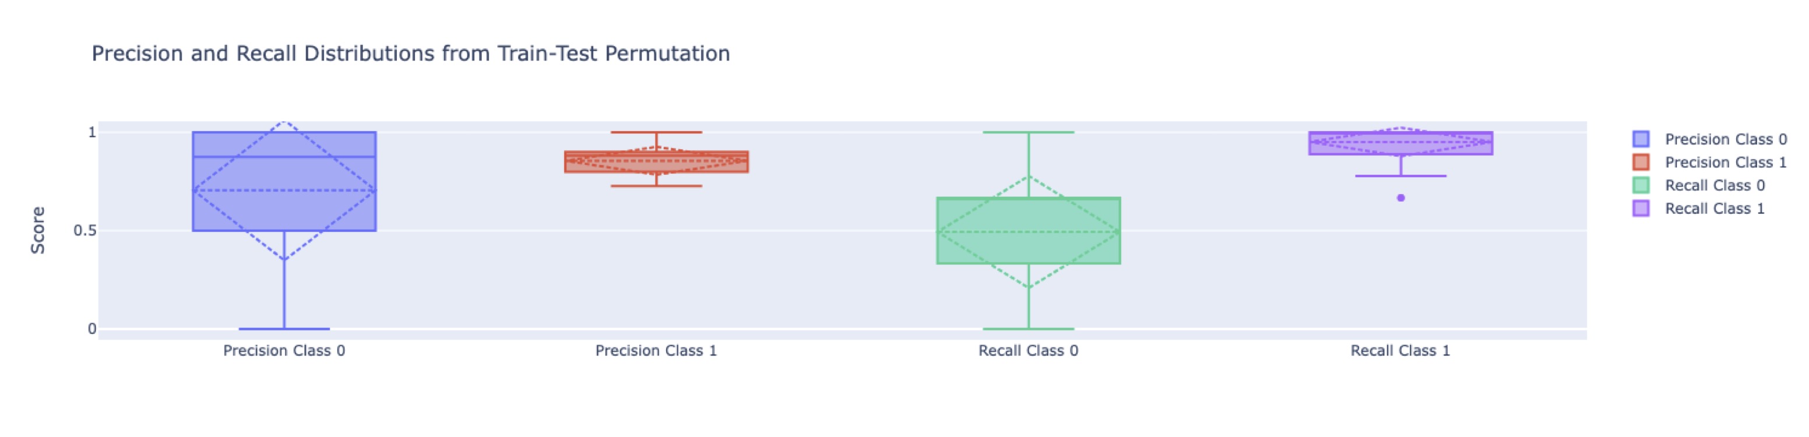Click the 0.5 y-axis tick label
This screenshot has width=1809, height=437.
(x=85, y=230)
